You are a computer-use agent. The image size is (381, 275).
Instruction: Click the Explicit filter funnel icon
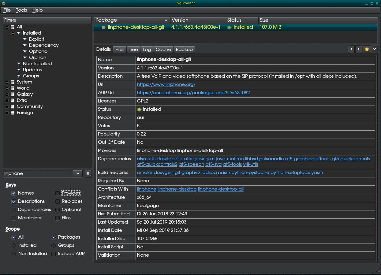25,39
